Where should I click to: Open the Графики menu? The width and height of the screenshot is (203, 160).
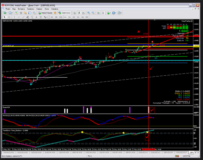(x=30, y=9)
